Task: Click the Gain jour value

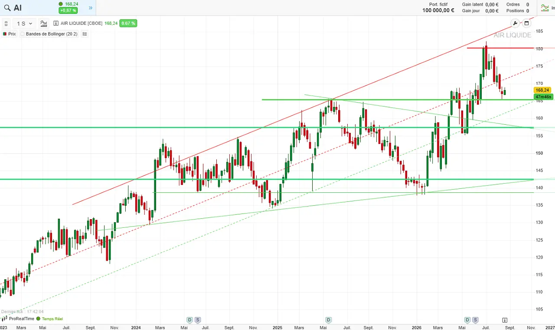Action: coord(492,11)
